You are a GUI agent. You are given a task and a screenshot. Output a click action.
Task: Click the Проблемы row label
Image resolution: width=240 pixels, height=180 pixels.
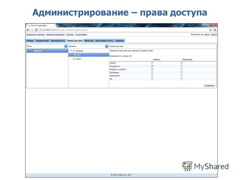tap(114, 73)
